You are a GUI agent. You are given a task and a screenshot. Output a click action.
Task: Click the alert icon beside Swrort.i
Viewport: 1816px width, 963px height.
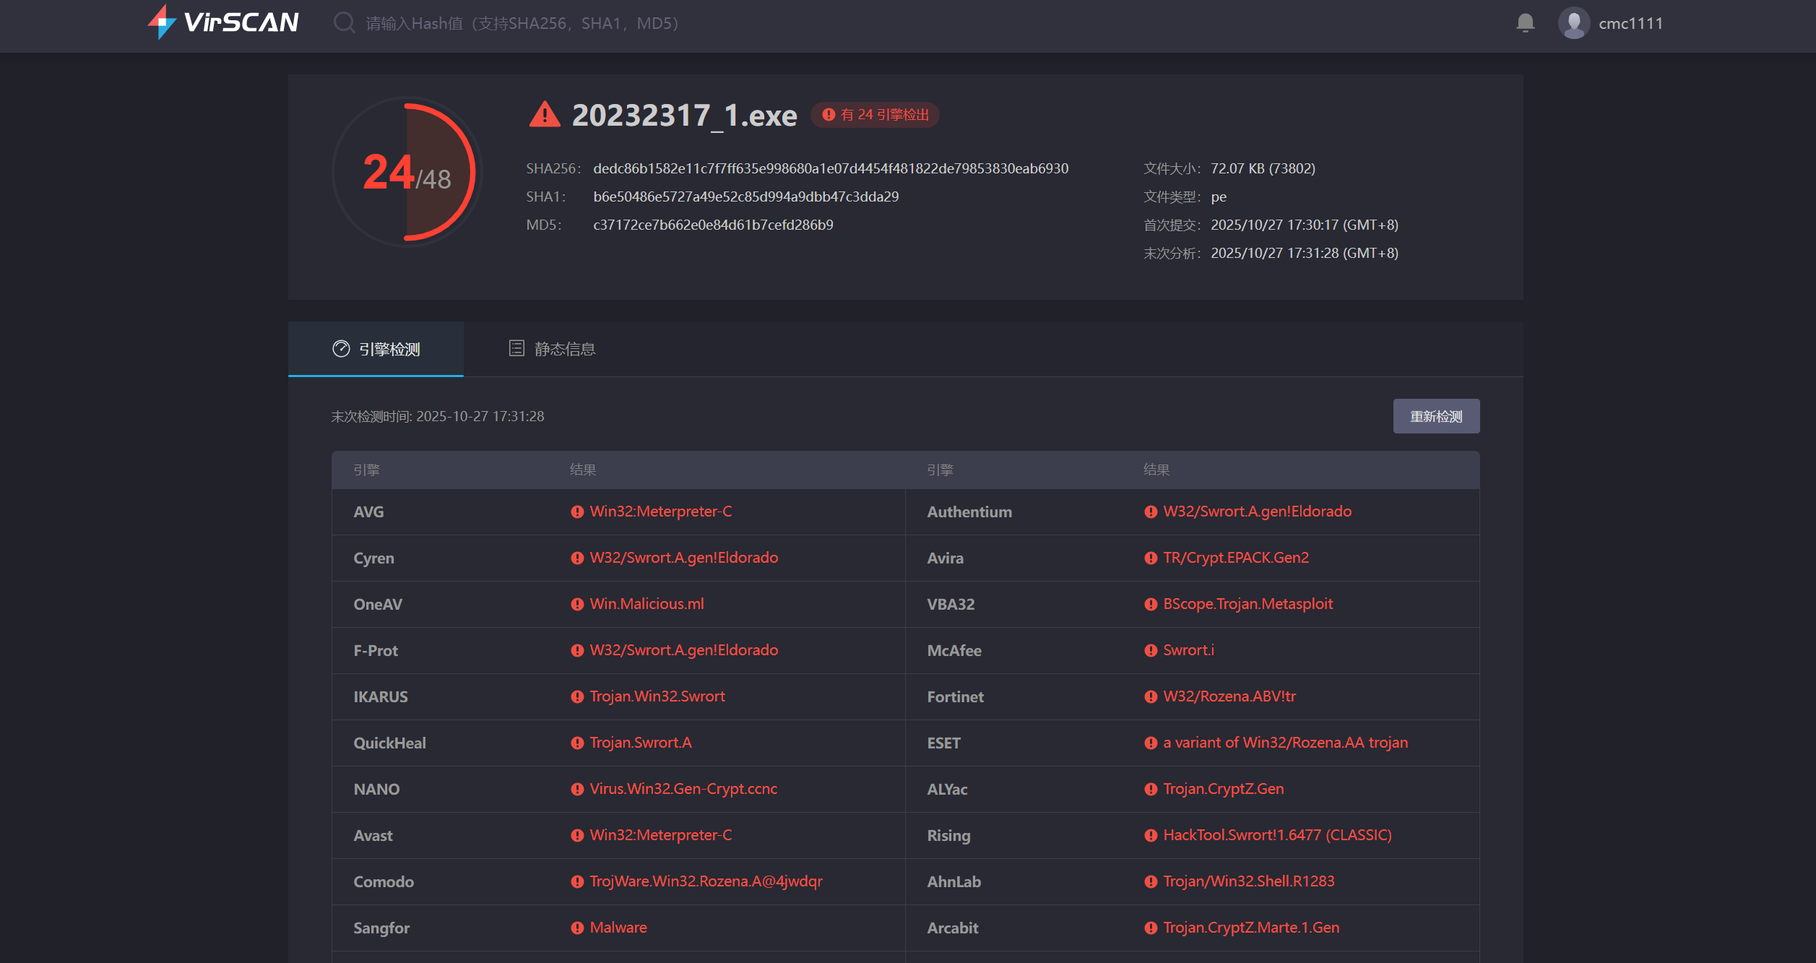click(1151, 651)
